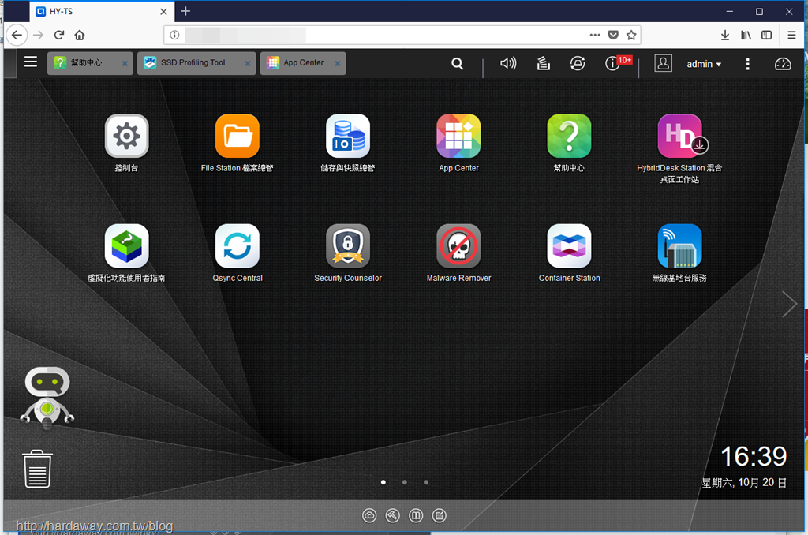
Task: Click the feedback note icon in bottom bar
Action: pyautogui.click(x=439, y=515)
